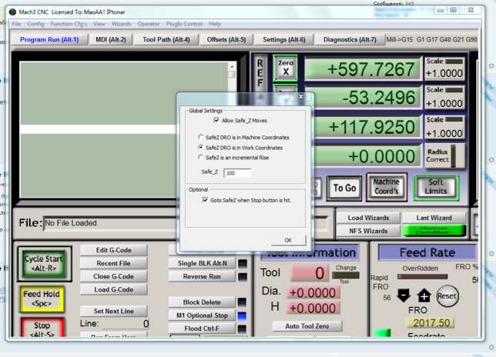Click the Load G-Code button
The image size is (496, 357).
pos(113,290)
